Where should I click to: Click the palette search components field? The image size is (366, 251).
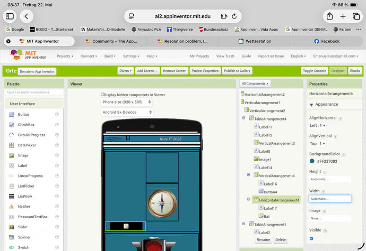point(34,92)
